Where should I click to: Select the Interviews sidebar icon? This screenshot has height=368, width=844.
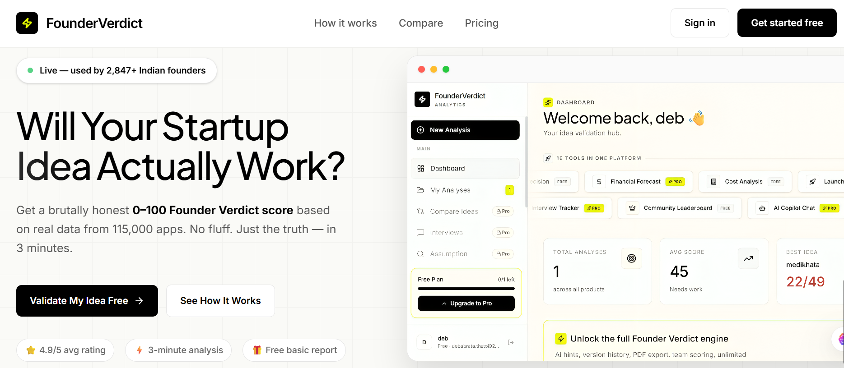pyautogui.click(x=420, y=232)
